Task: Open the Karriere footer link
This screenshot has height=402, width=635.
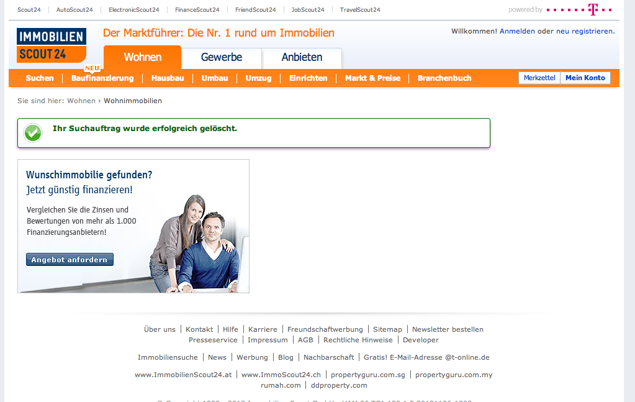Action: (x=263, y=329)
